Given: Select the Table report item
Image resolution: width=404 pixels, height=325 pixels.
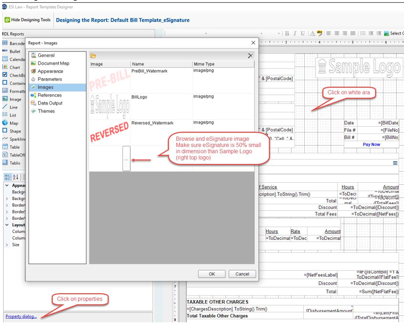Looking at the screenshot, I should [x=11, y=147].
